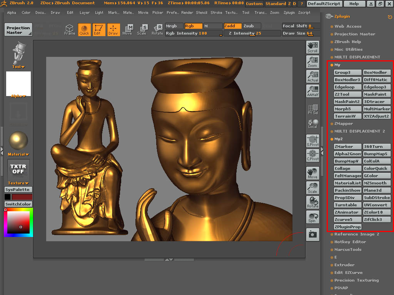Image resolution: width=394 pixels, height=295 pixels.
Task: Open the Zplugin menu
Action: (289, 13)
